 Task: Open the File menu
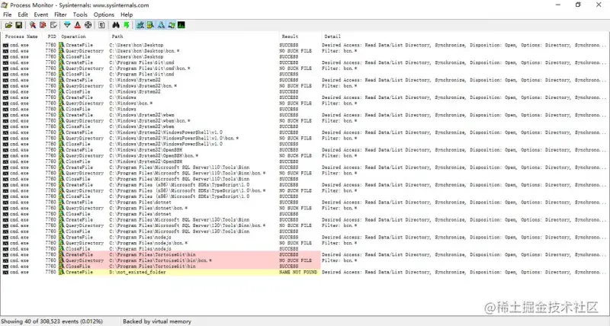(x=8, y=14)
